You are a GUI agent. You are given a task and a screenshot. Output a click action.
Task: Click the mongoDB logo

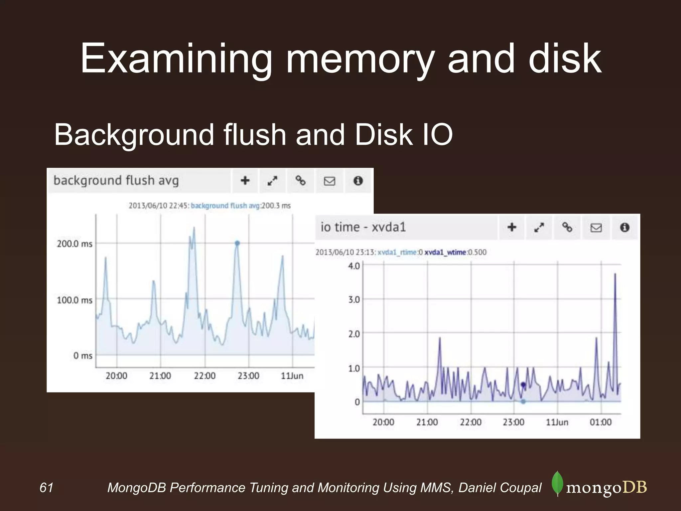(x=599, y=484)
